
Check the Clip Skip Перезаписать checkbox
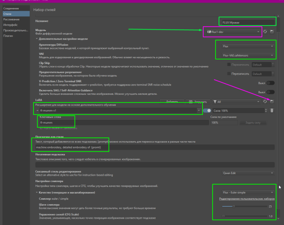[229, 65]
